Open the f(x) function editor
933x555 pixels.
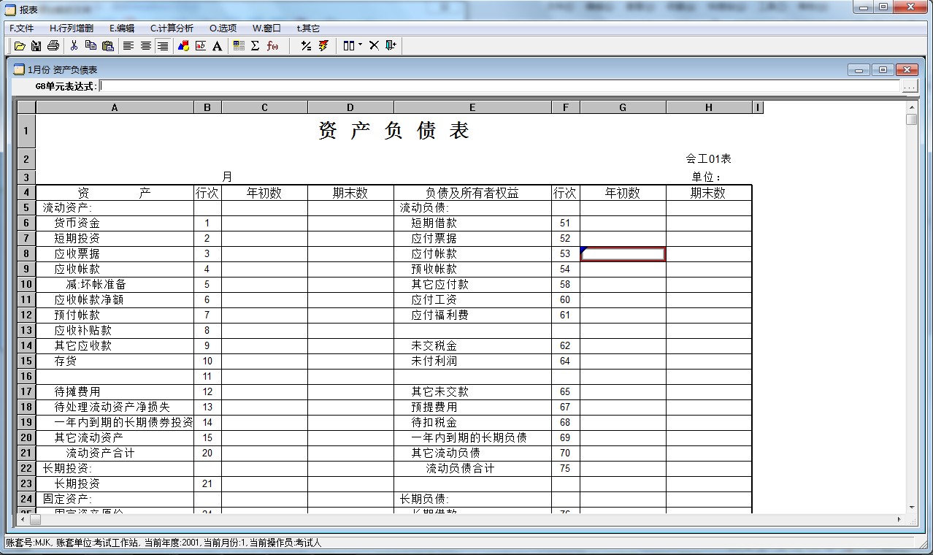click(x=272, y=45)
